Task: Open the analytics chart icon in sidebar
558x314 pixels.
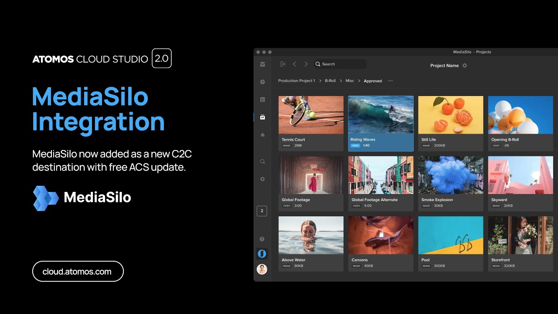Action: 262,99
